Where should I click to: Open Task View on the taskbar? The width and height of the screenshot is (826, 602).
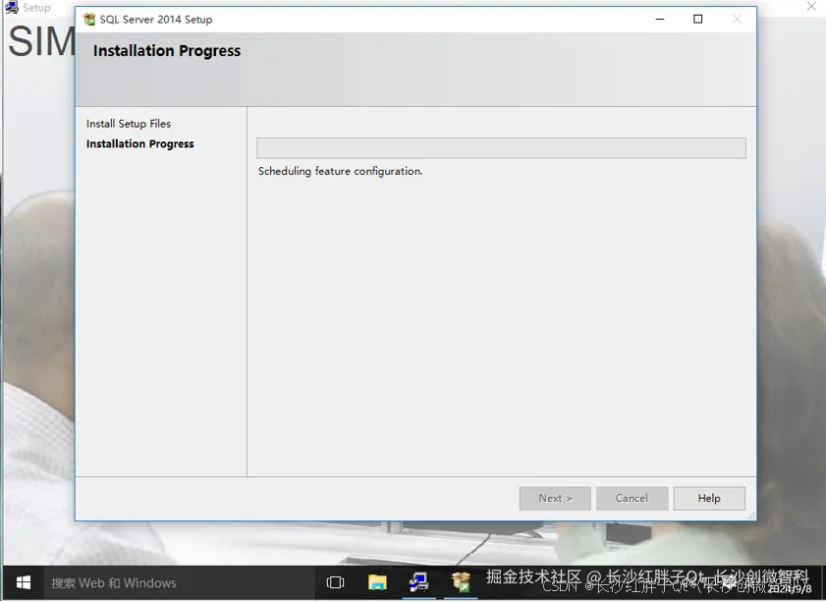[x=335, y=582]
